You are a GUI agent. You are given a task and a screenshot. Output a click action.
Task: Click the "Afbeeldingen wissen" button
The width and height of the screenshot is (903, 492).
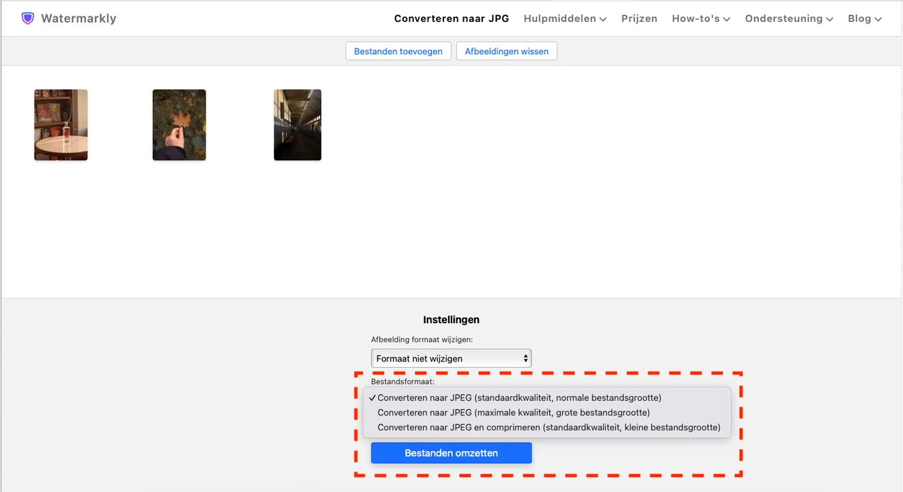pos(506,51)
